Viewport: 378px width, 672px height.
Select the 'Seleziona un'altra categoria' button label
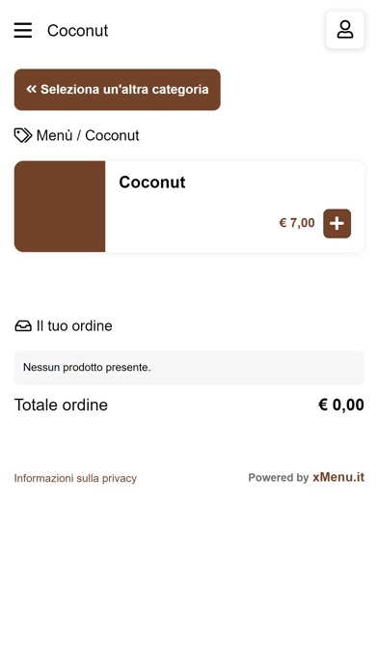click(x=124, y=90)
